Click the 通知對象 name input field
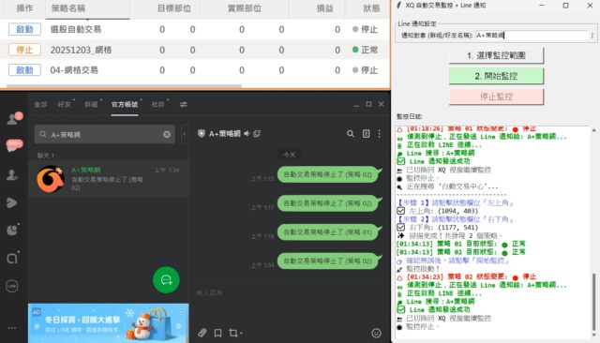The image size is (600, 343). coord(532,36)
